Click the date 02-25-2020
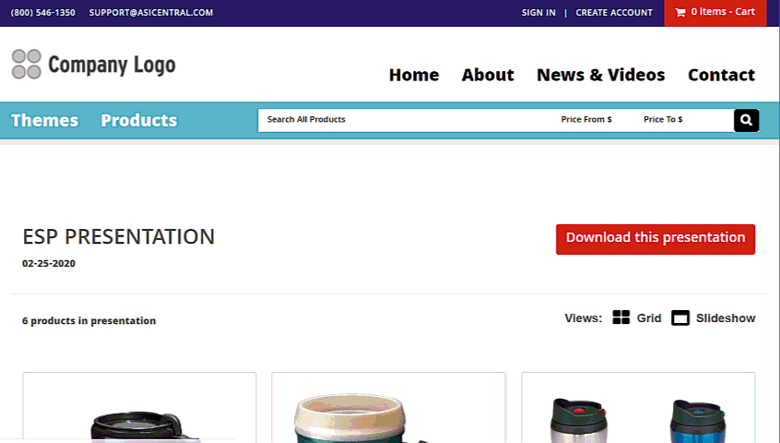780x443 pixels. point(49,264)
